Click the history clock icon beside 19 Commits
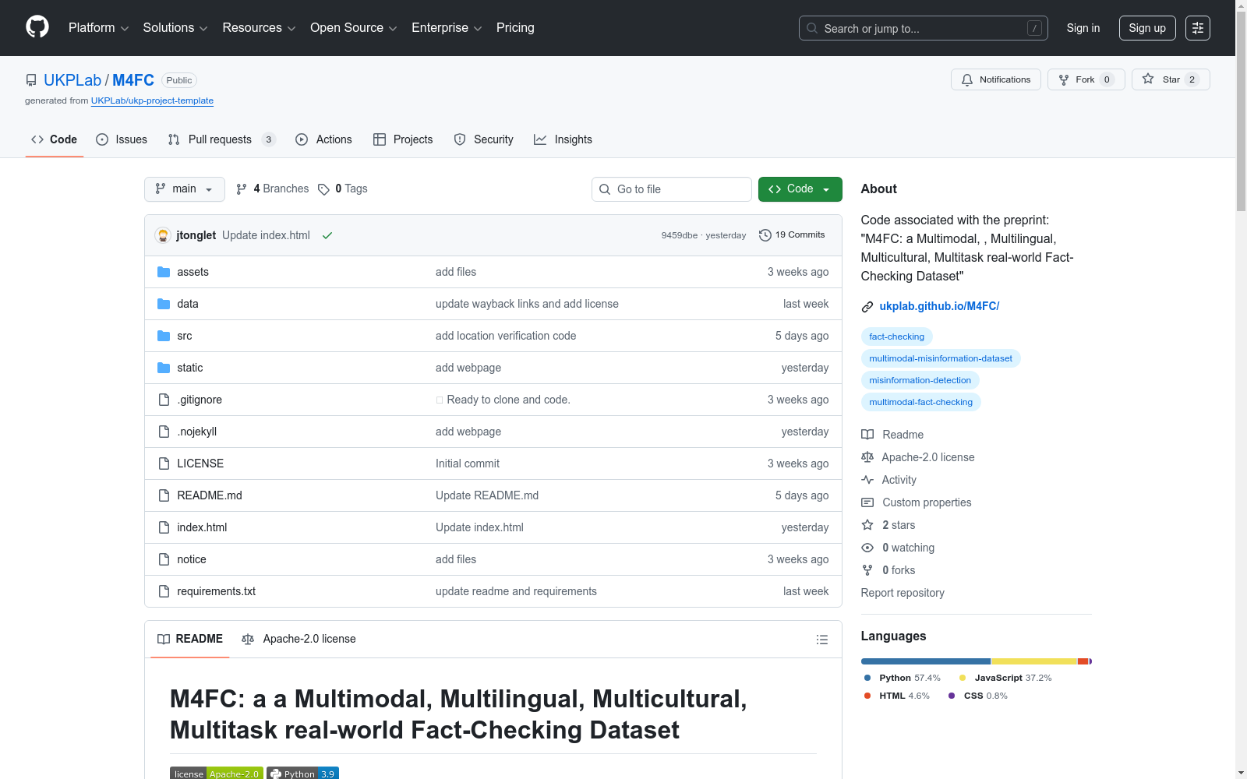The height and width of the screenshot is (779, 1247). 765,235
